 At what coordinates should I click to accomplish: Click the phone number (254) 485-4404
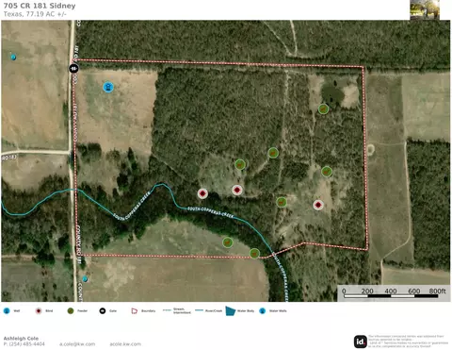pos(27,344)
